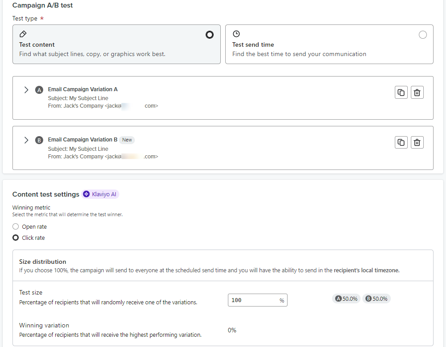The width and height of the screenshot is (446, 347).
Task: Delete Email Campaign Variation B
Action: [417, 142]
